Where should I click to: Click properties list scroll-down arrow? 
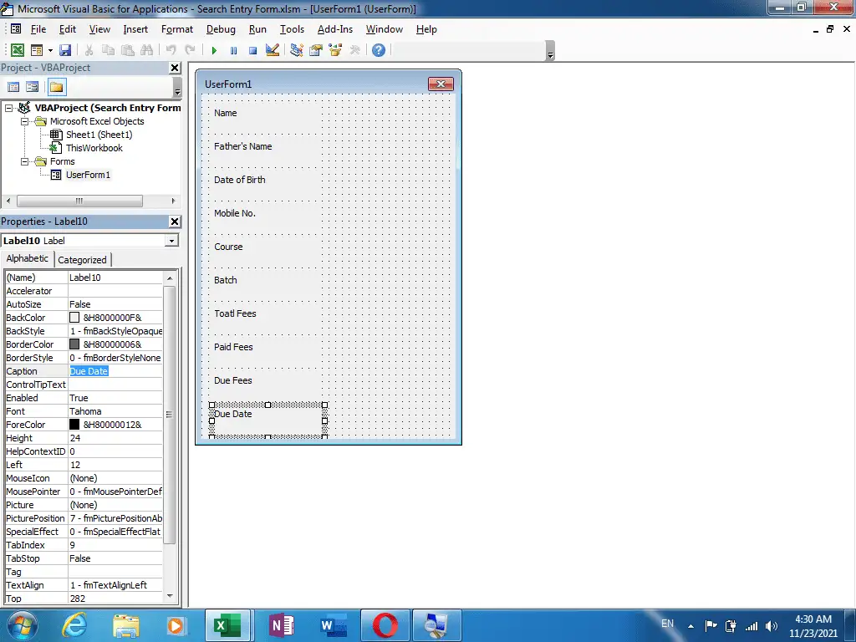coord(169,595)
